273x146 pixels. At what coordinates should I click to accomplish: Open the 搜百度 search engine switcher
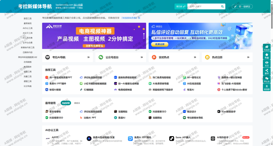pos(181,7)
